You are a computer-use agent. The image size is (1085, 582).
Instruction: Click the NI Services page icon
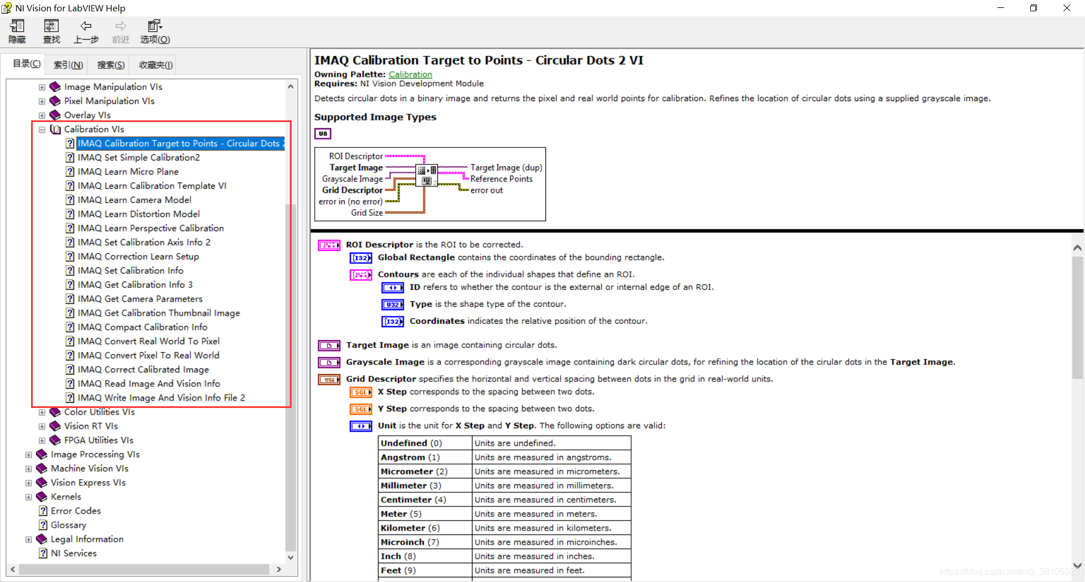click(x=43, y=553)
